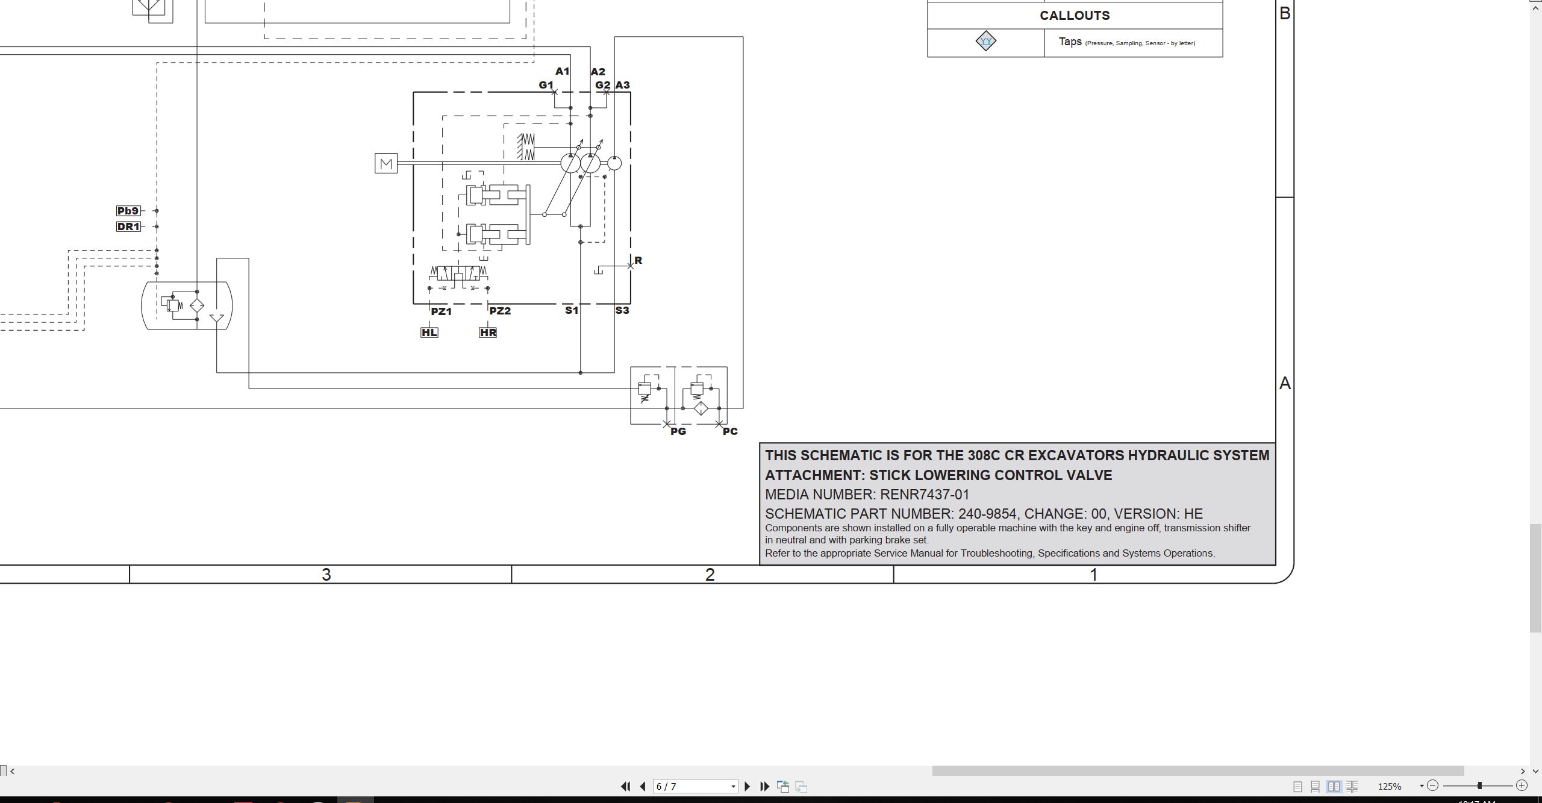Click the HL connector label
Screen dimensions: 1542x803
tap(429, 333)
